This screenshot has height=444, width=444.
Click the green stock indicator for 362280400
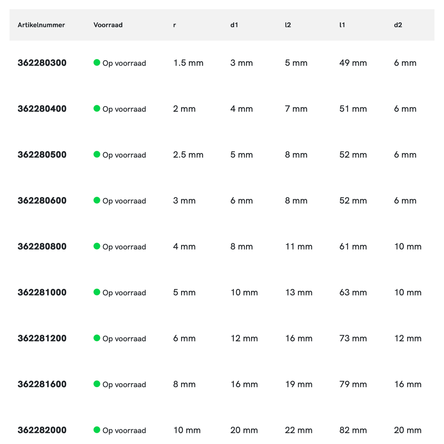tap(97, 108)
